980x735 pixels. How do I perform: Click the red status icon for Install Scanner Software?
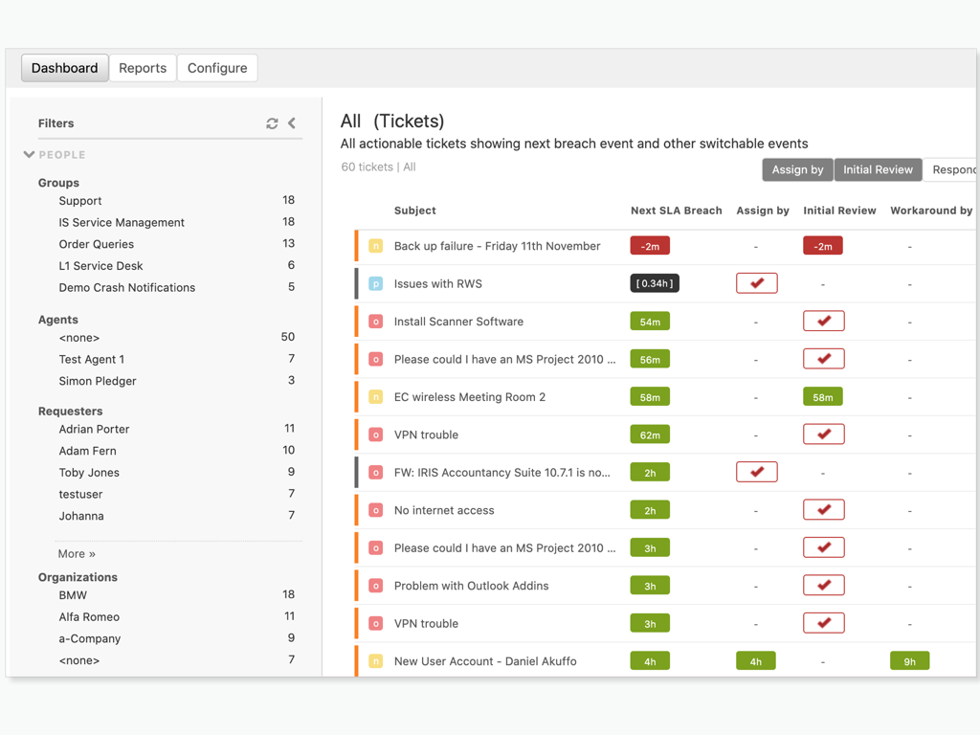[376, 322]
